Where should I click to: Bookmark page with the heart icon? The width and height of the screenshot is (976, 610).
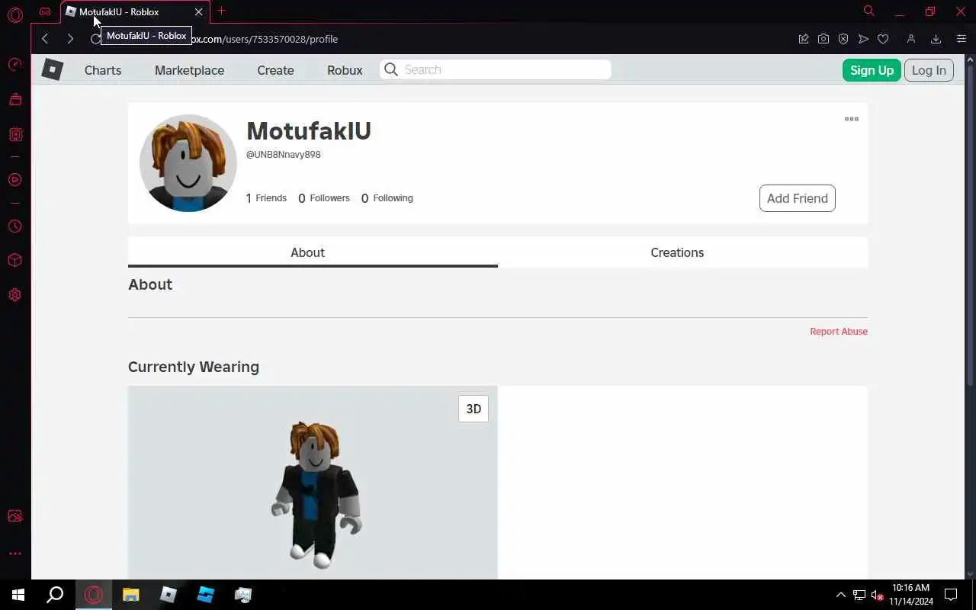(883, 39)
